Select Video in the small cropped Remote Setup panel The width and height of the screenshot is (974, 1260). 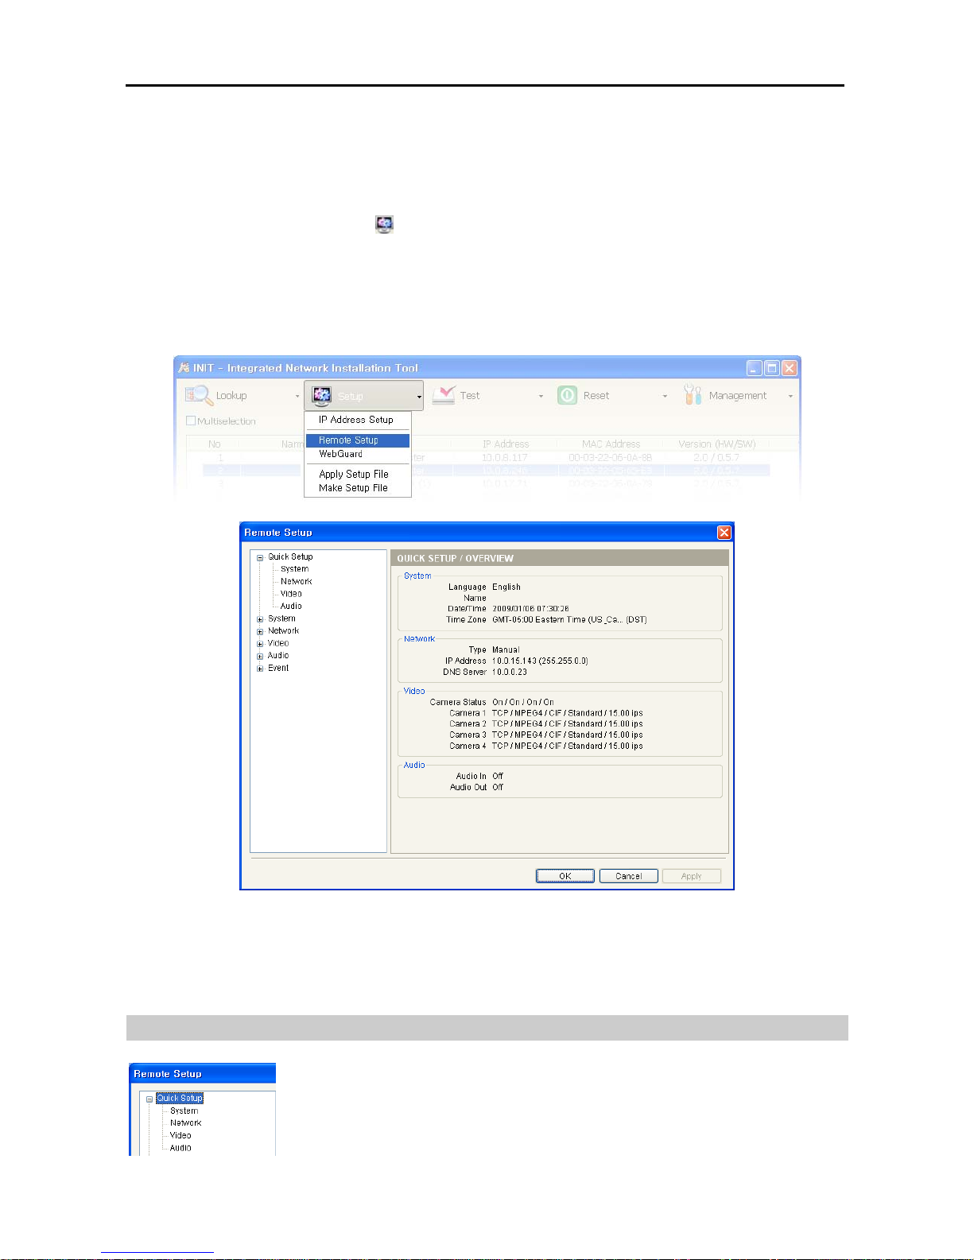(x=180, y=1136)
